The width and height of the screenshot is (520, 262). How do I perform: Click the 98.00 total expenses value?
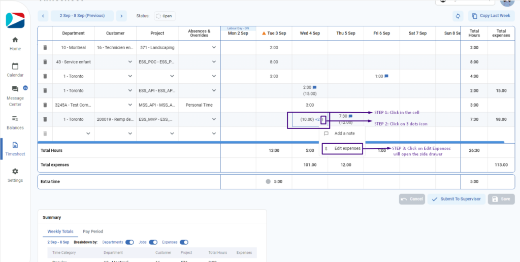point(501,119)
